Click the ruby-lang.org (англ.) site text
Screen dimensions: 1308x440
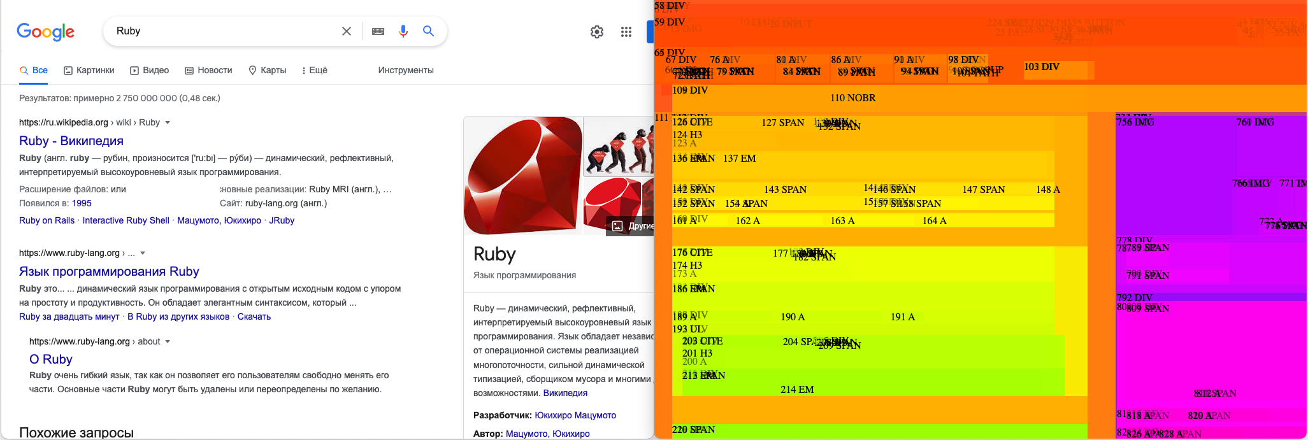click(286, 203)
